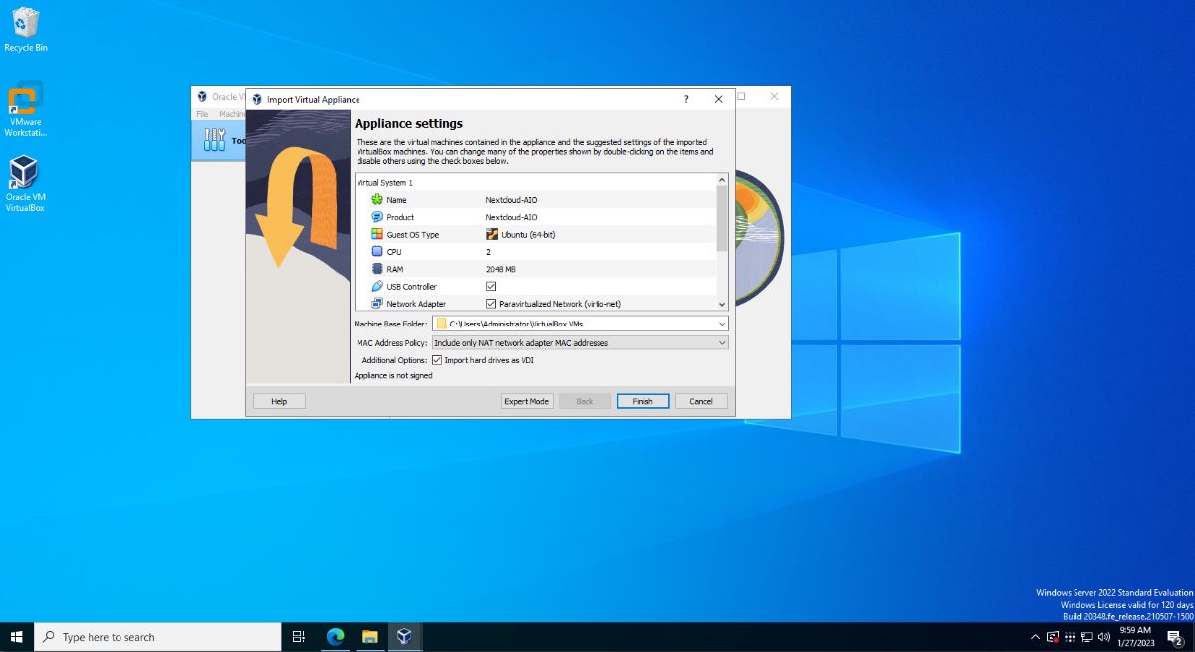The width and height of the screenshot is (1195, 652).
Task: Click the appliance settings scrollbar down arrow
Action: [722, 304]
